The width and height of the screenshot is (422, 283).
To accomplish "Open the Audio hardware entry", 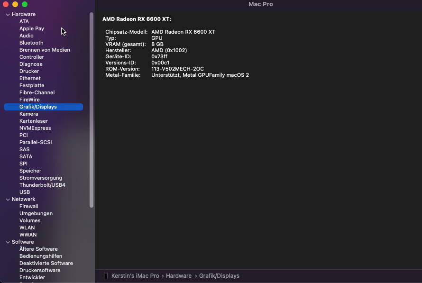I will [27, 36].
